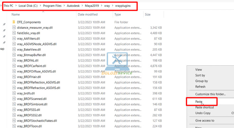The image size is (234, 128).
Task: Click the 3,342 KB size value
Action: (x=156, y=28)
